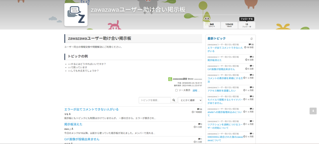This screenshot has width=319, height=144.
Task: Open sidebar topic モバイルで閲覧するとサイドバーがありません
Action: click(x=225, y=101)
